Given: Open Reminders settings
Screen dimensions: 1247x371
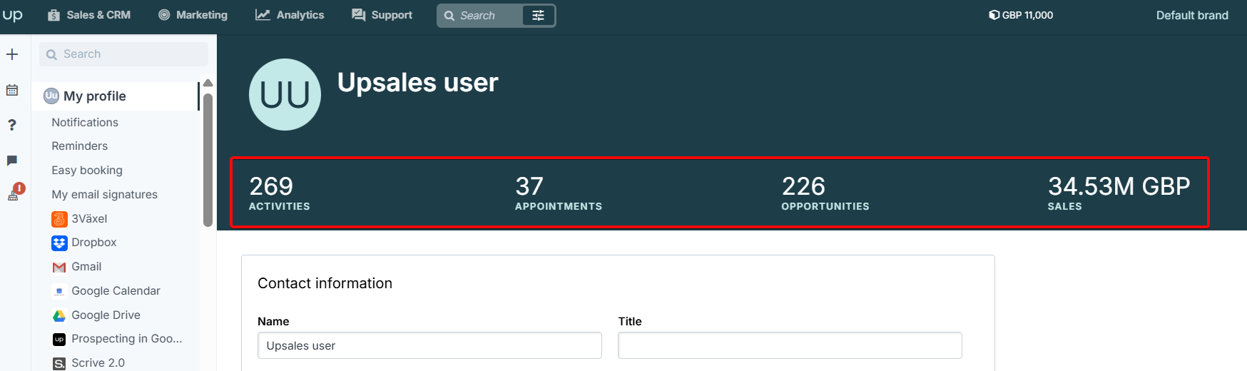Looking at the screenshot, I should tap(80, 146).
